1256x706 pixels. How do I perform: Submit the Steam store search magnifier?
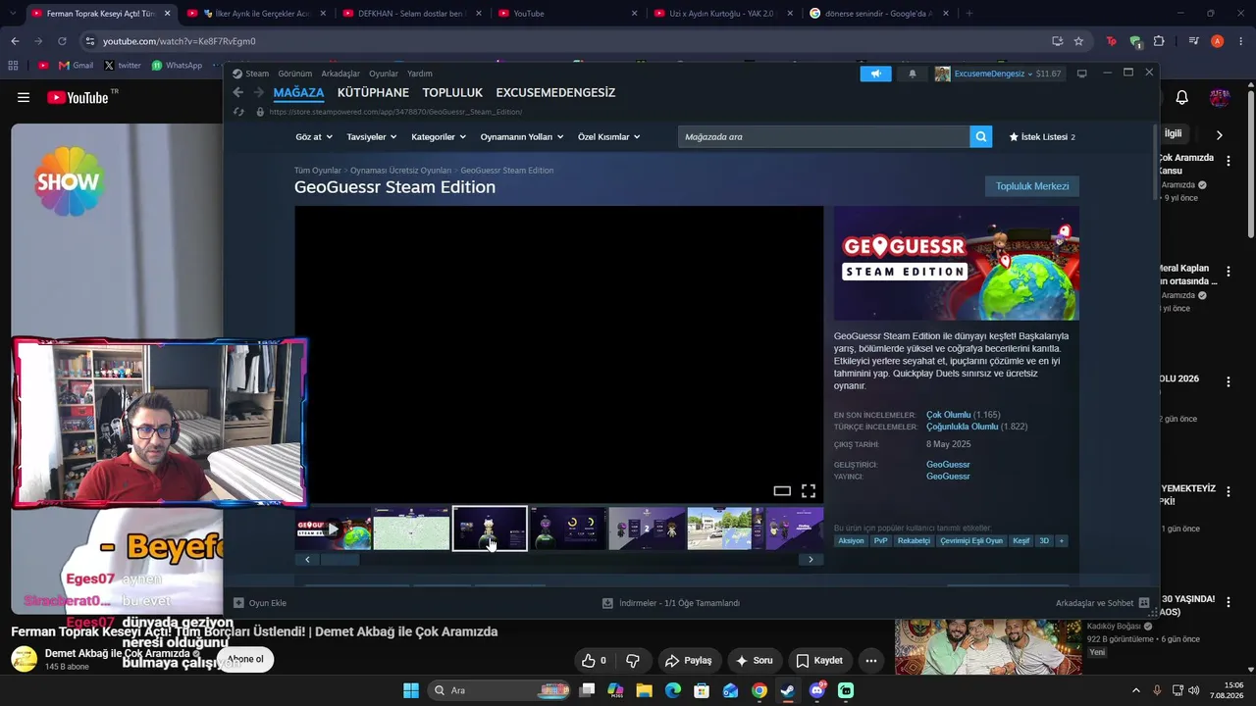pyautogui.click(x=980, y=136)
